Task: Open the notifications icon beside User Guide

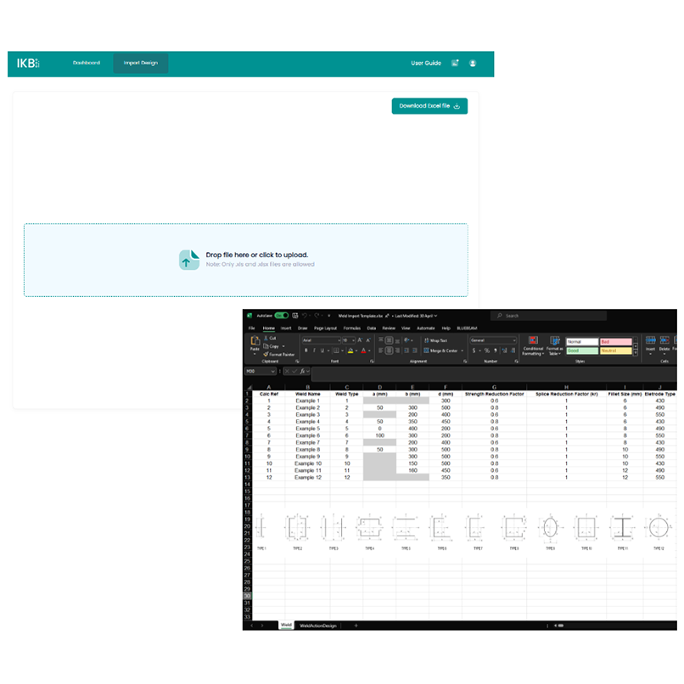Action: [455, 64]
